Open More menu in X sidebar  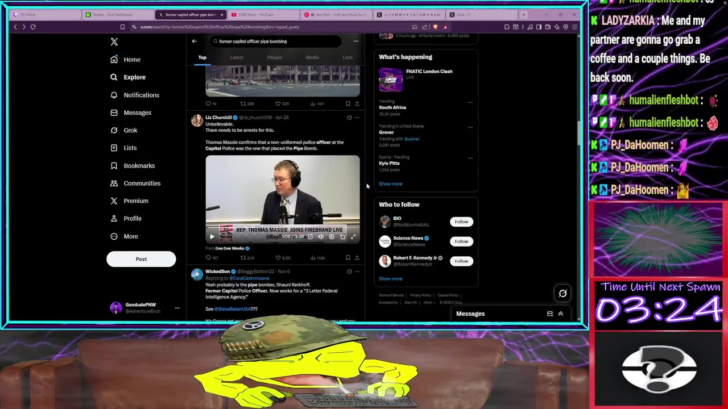[x=124, y=236]
